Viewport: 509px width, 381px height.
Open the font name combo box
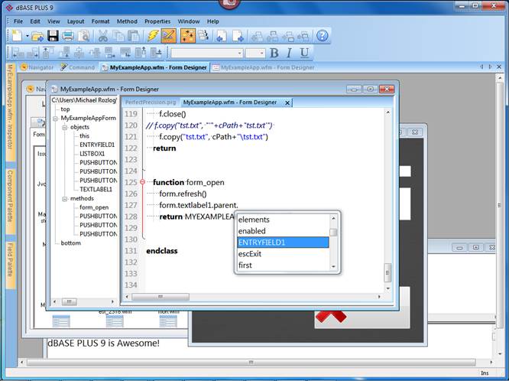(205, 53)
